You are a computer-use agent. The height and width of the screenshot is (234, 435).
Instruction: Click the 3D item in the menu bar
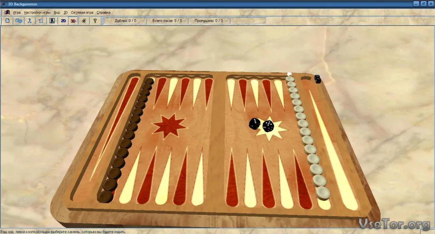point(66,13)
